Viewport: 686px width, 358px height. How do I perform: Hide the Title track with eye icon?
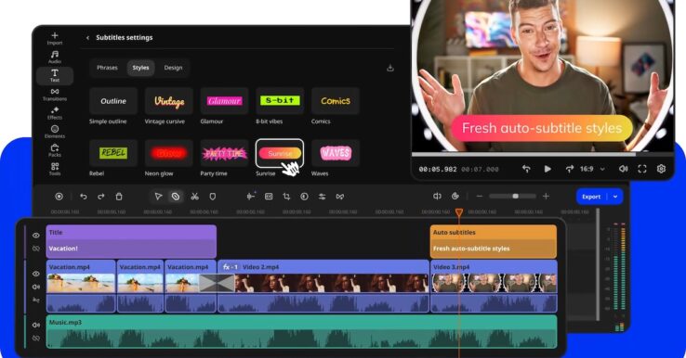[x=36, y=236]
